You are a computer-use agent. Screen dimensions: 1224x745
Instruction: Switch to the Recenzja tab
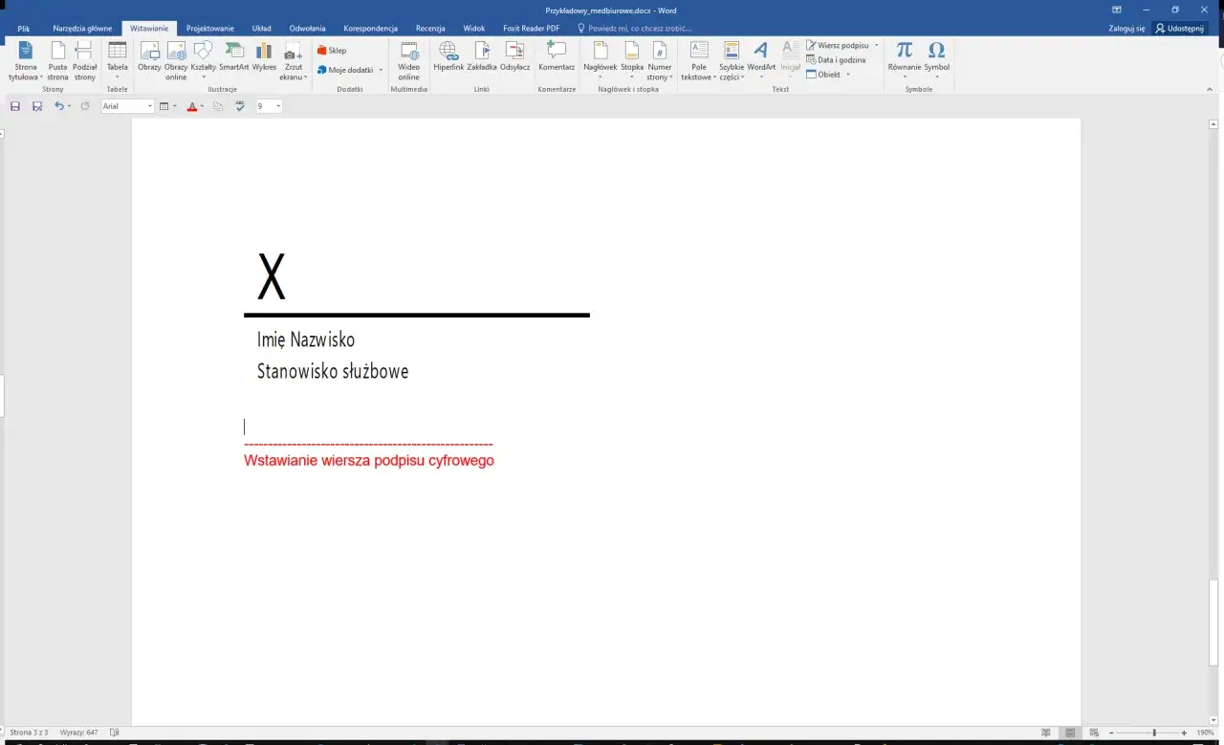tap(430, 29)
